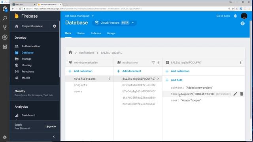Open ML Kit section
This screenshot has width=253, height=142.
click(26, 78)
